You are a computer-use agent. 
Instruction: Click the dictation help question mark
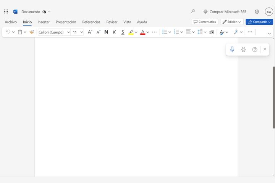pyautogui.click(x=255, y=50)
